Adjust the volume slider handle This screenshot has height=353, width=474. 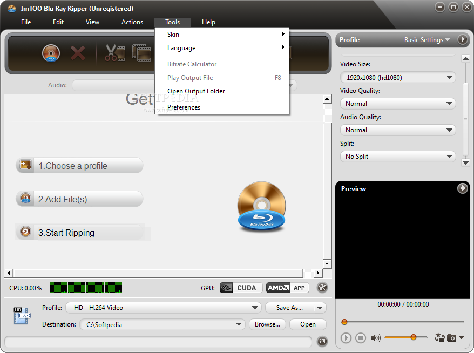[x=413, y=337]
